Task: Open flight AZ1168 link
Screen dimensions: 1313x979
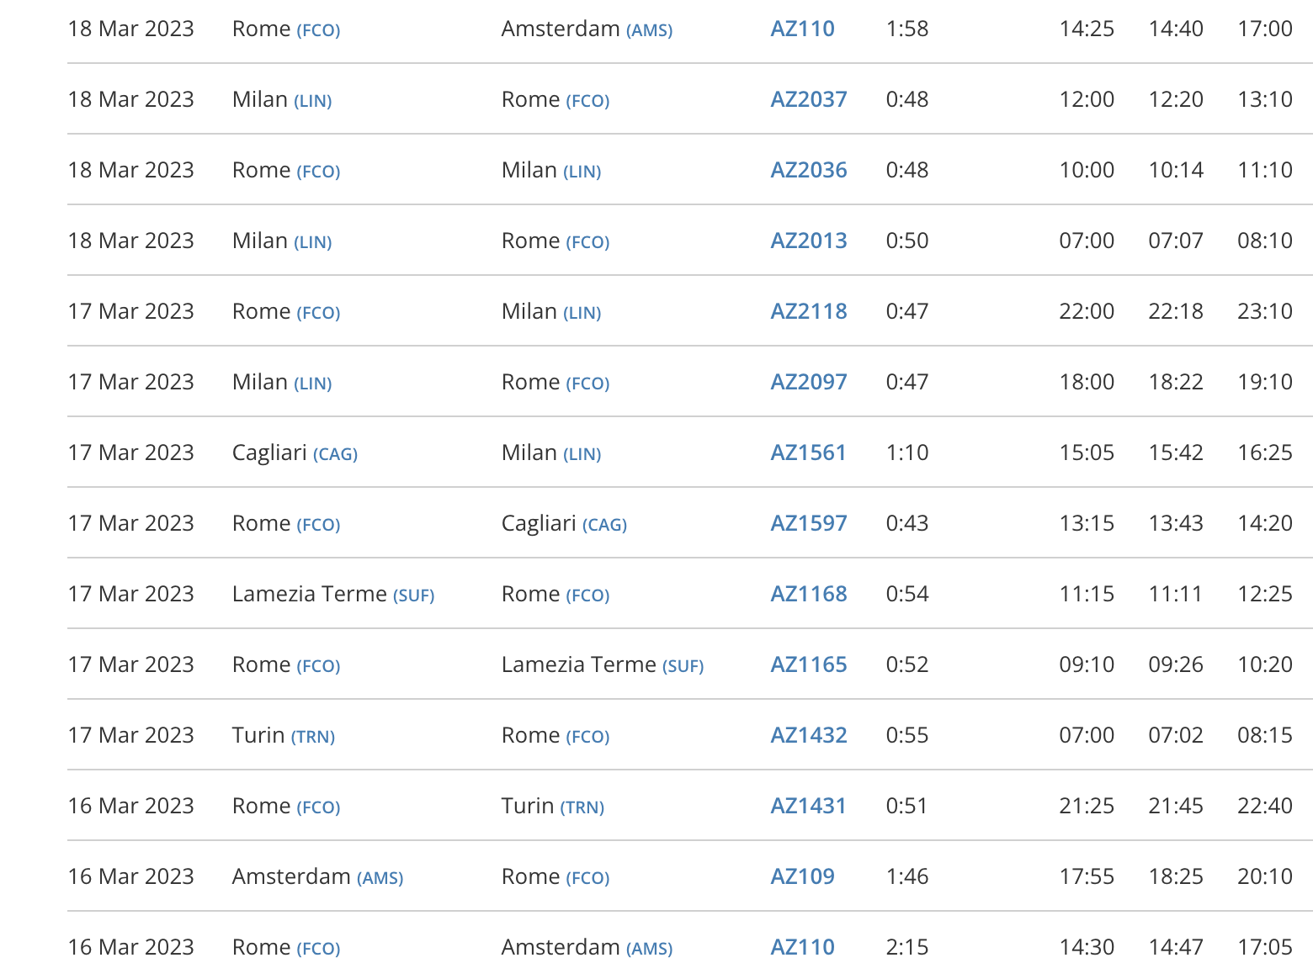Action: 808,594
